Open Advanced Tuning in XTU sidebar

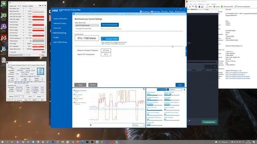pyautogui.click(x=60, y=23)
